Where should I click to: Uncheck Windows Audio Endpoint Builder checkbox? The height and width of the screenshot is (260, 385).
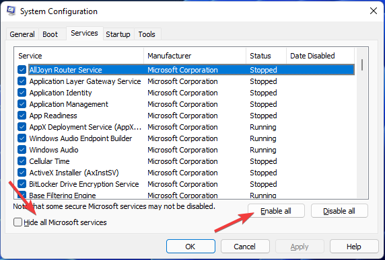pyautogui.click(x=22, y=138)
